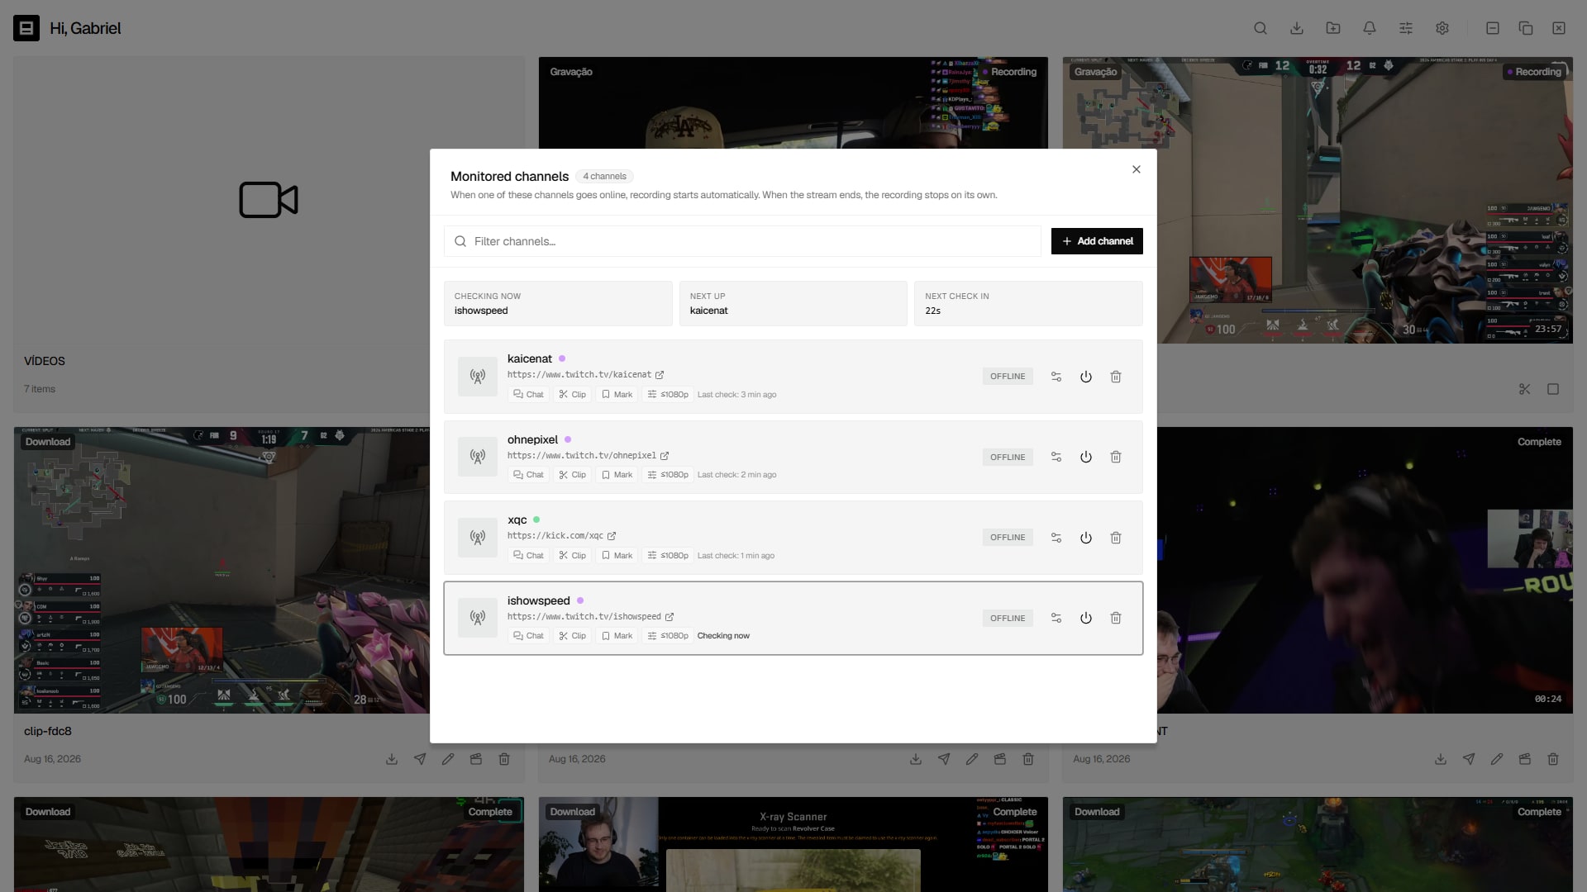Delete the ohnepixel channel
The width and height of the screenshot is (1587, 892).
(1116, 457)
